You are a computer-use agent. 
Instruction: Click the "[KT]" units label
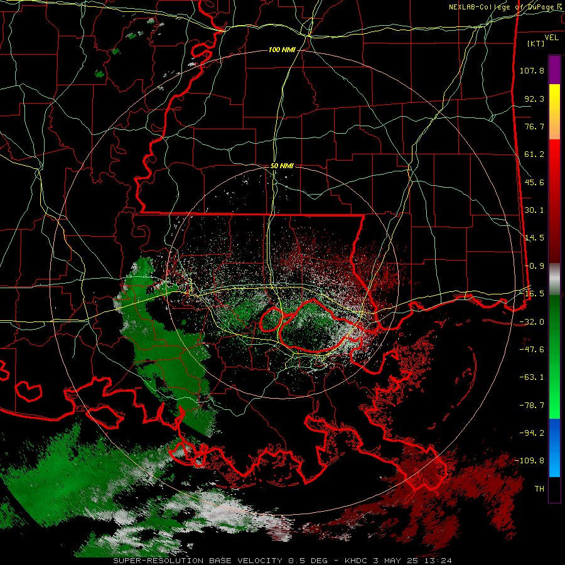pyautogui.click(x=536, y=43)
